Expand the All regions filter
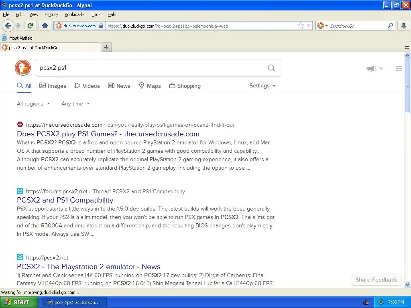The width and height of the screenshot is (411, 308). (33, 103)
